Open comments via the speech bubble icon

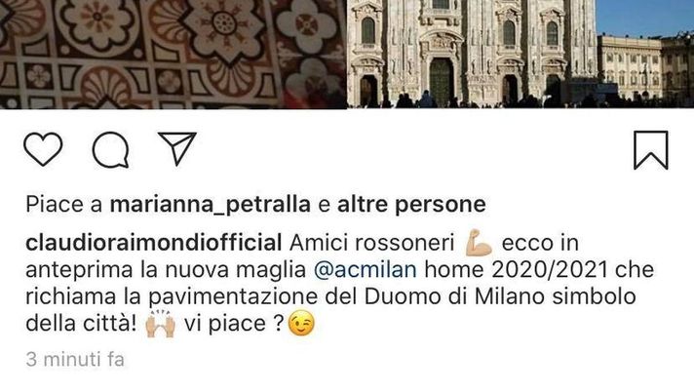point(111,150)
